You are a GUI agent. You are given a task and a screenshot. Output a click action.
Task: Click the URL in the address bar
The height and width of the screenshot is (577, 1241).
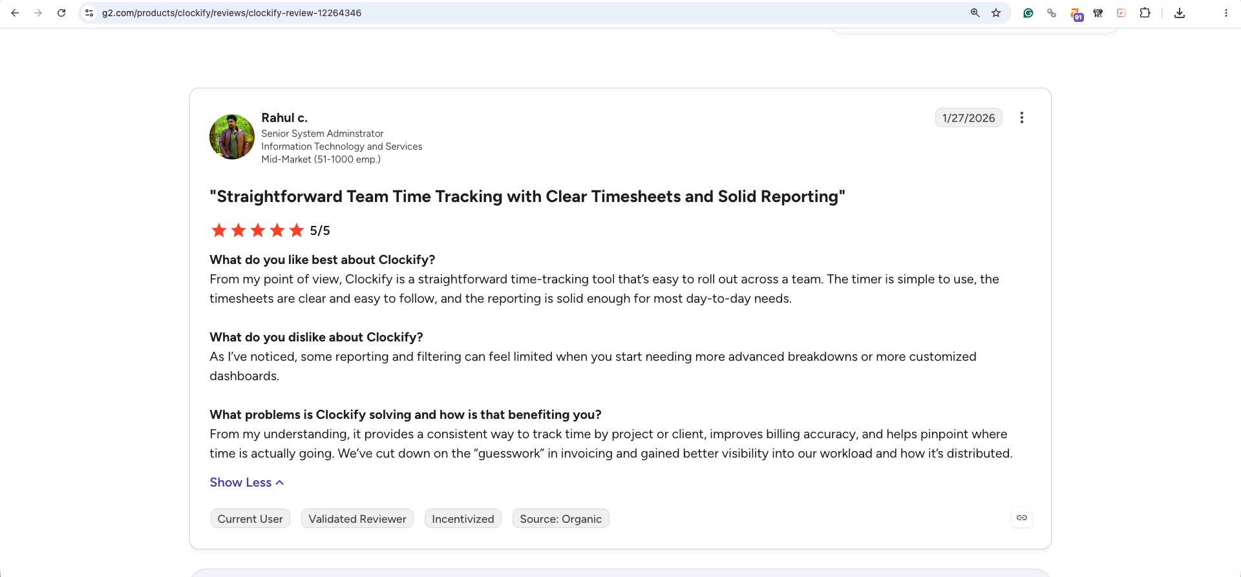pos(231,13)
